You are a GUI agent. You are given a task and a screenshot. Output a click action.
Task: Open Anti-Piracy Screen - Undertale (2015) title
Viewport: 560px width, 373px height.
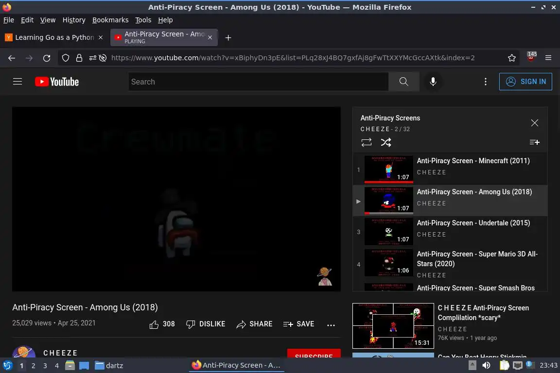coord(473,223)
